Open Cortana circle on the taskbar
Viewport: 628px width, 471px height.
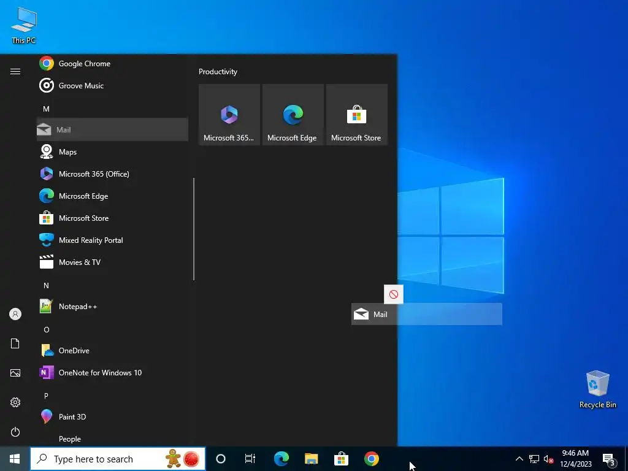(x=221, y=459)
